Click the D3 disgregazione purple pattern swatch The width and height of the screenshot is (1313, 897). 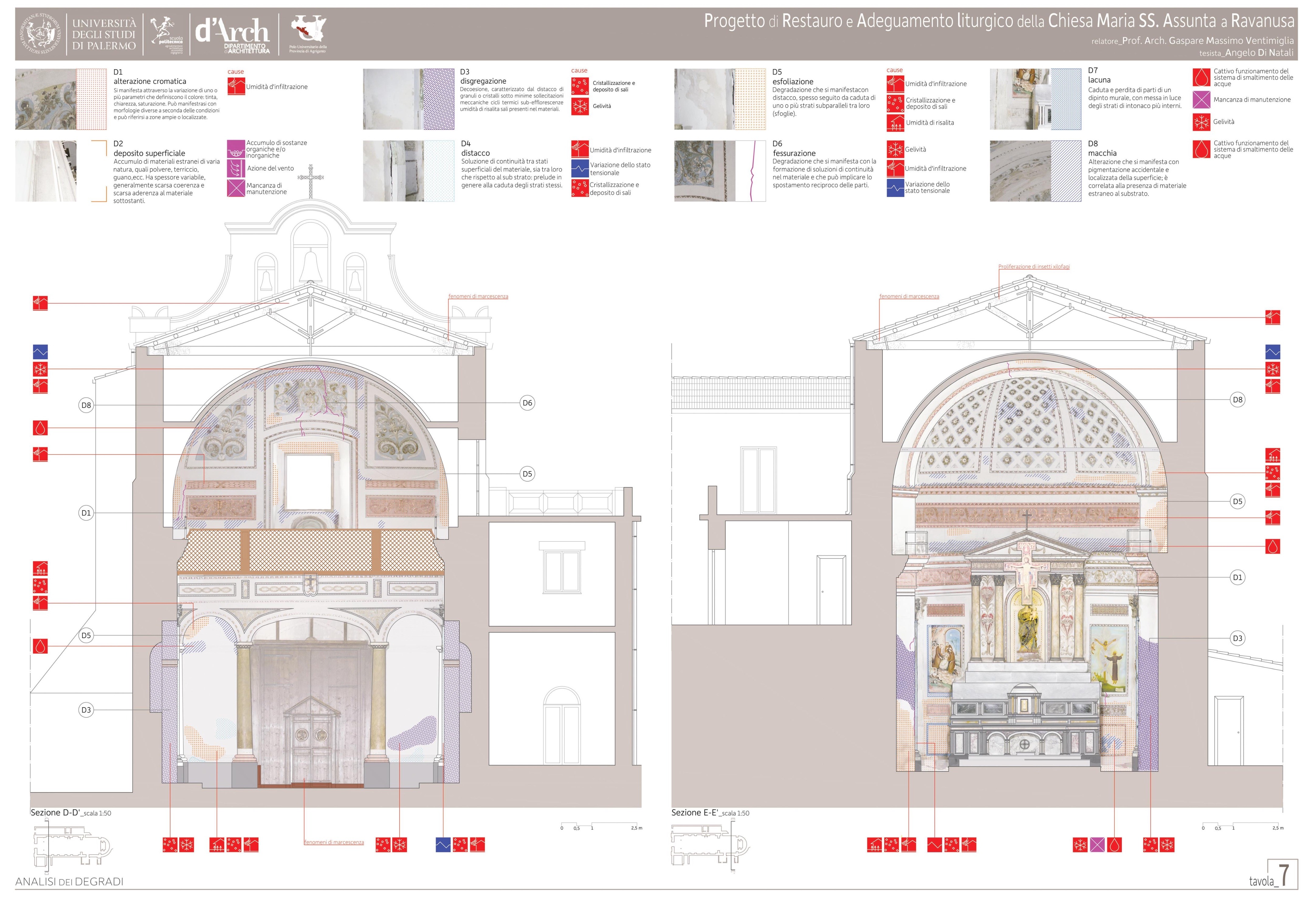439,99
